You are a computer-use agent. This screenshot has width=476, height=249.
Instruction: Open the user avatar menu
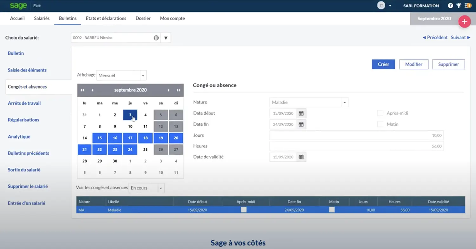coord(381,6)
